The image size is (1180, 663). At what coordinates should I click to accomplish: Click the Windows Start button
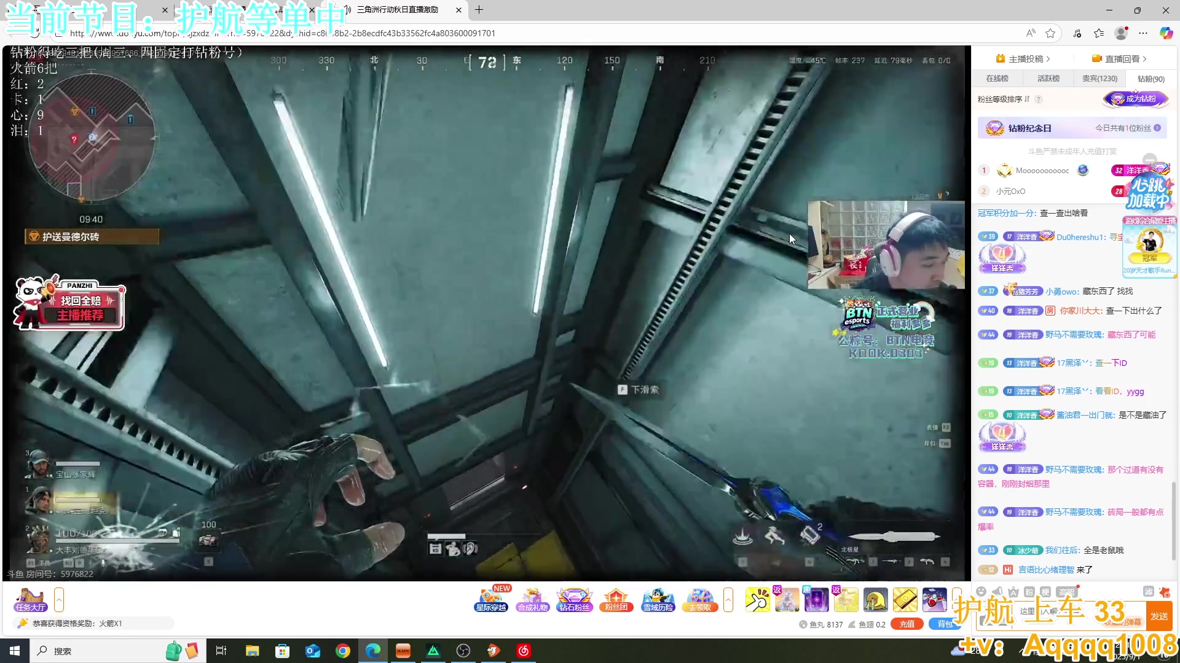tap(15, 651)
